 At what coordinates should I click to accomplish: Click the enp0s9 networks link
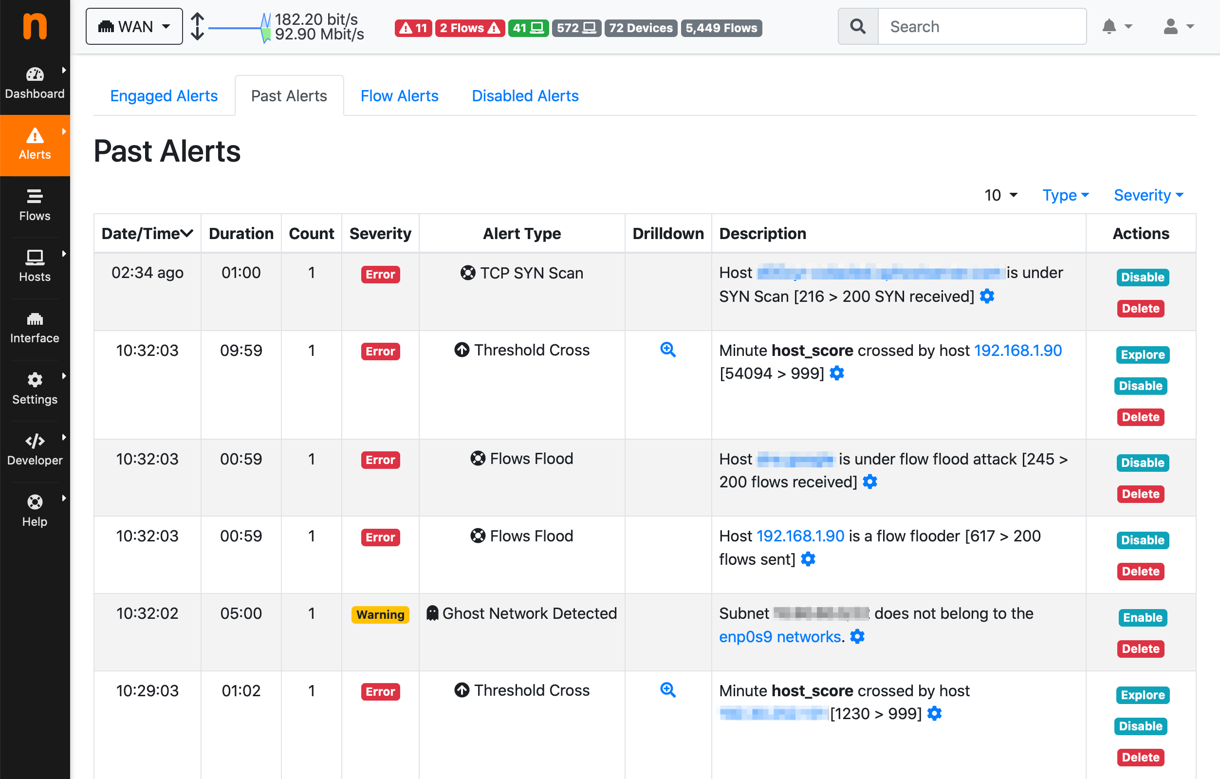[780, 636]
